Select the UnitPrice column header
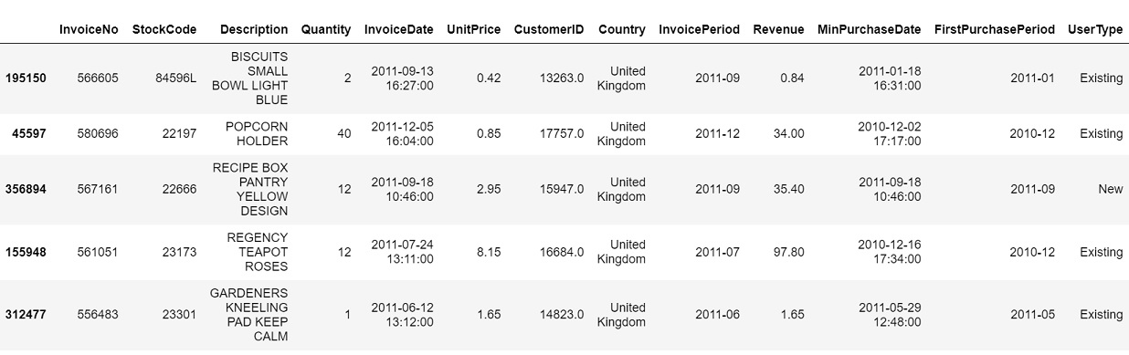The width and height of the screenshot is (1129, 355). click(x=474, y=29)
